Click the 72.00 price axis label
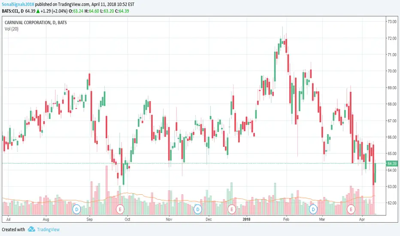400x236 pixels. 392,38
